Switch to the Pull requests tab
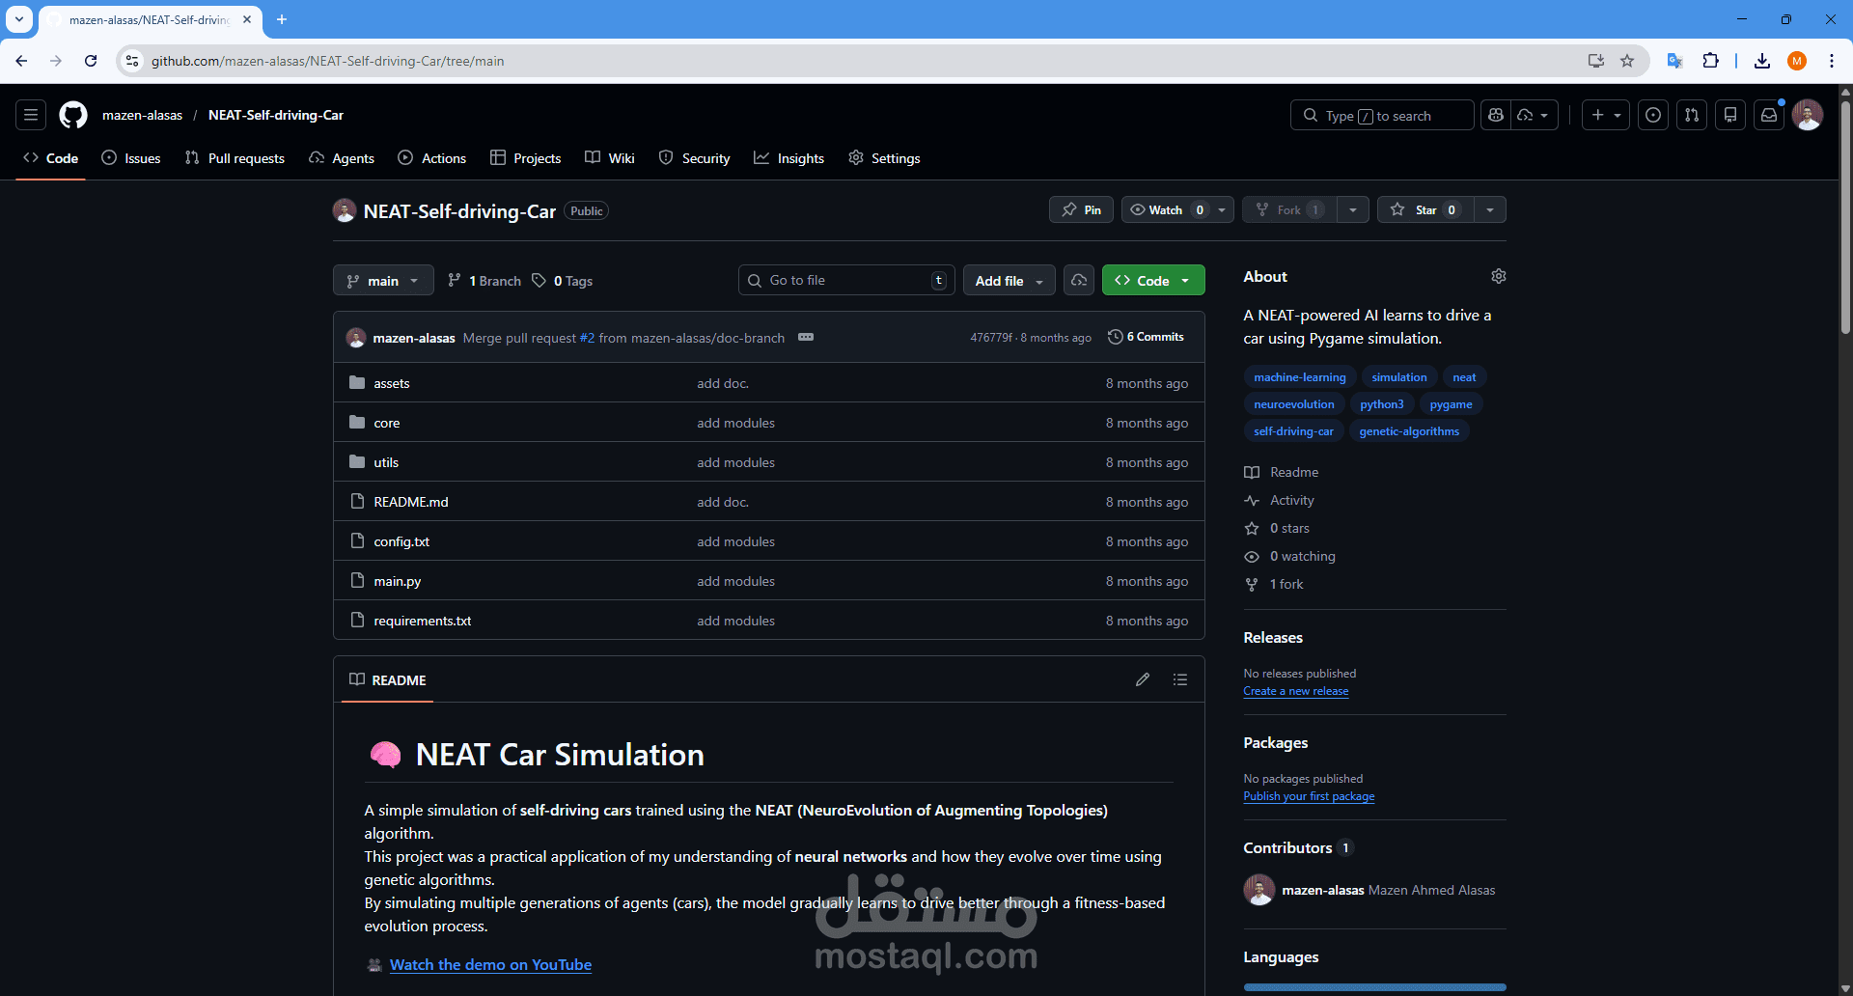This screenshot has height=996, width=1853. [x=235, y=158]
